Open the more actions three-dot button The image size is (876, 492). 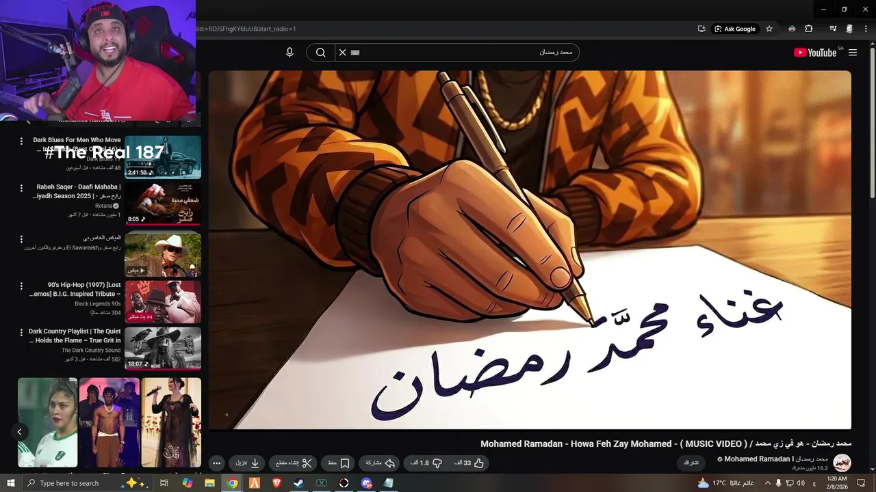coord(217,463)
